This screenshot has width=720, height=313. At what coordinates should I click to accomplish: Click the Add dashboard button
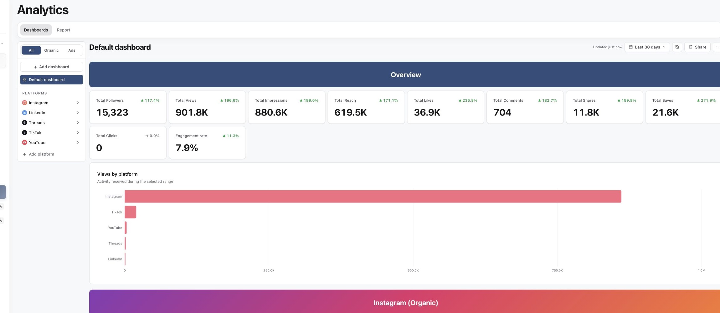[51, 67]
